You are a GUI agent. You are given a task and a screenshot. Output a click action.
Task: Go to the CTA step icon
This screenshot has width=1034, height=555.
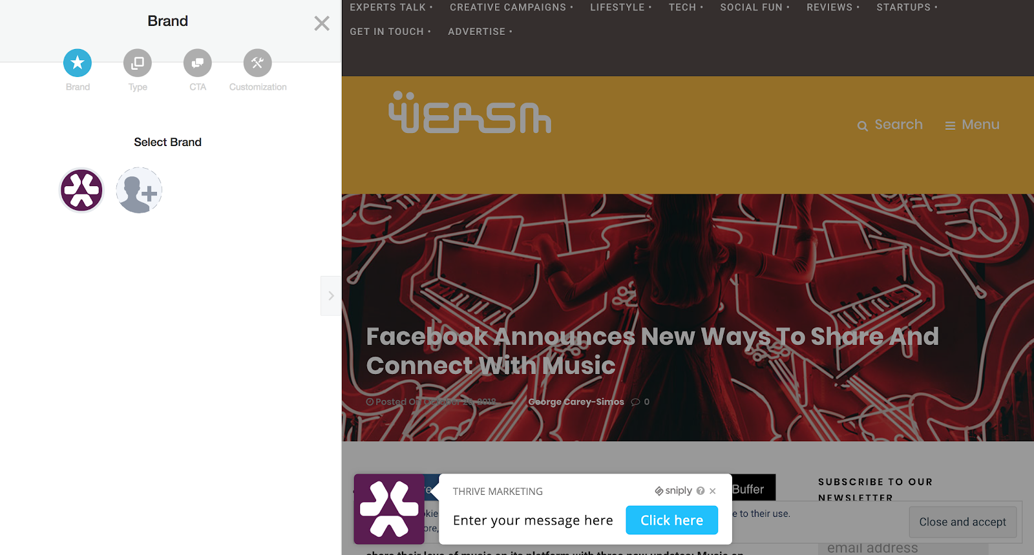pos(198,63)
